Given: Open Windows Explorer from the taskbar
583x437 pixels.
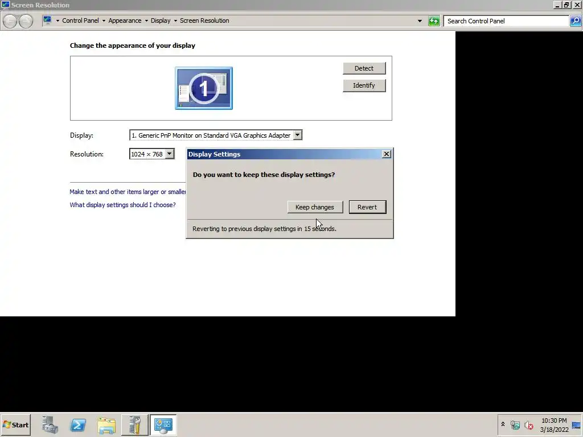Looking at the screenshot, I should 106,424.
